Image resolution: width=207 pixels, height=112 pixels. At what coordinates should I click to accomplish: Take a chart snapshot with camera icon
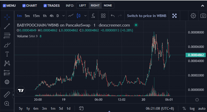coord(203,16)
